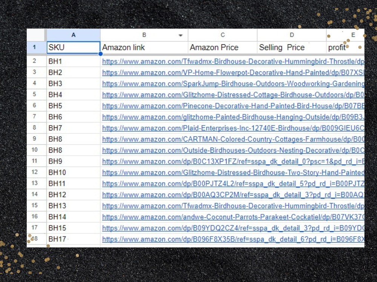Open Glitzhome Distressed Birdhouse Two-Story link
The height and width of the screenshot is (282, 377).
click(233, 173)
